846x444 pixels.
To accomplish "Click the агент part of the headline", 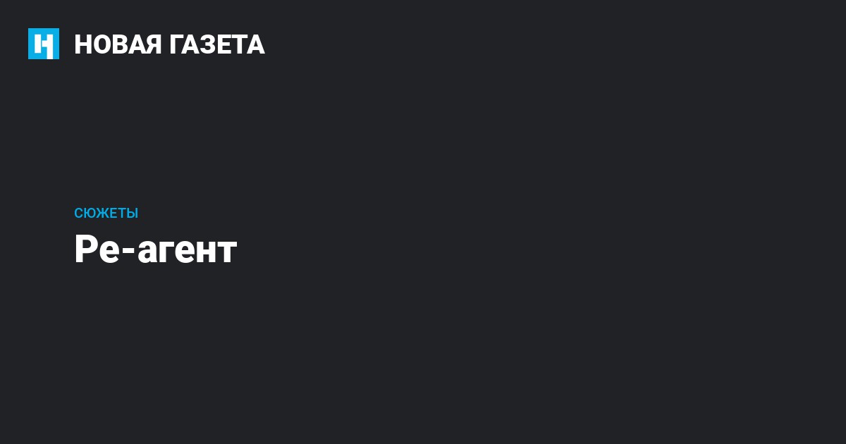I will pyautogui.click(x=187, y=252).
